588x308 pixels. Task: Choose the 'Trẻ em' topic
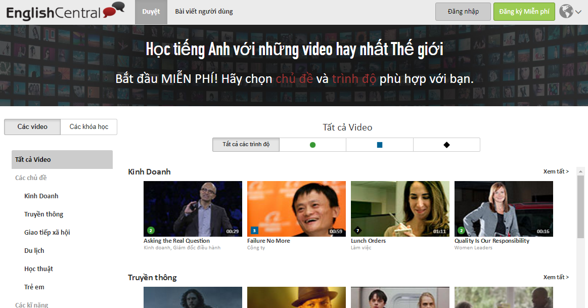34,287
